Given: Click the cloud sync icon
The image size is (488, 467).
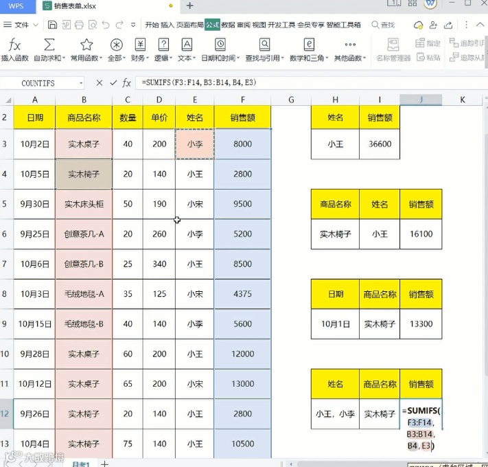Looking at the screenshot, I should pyautogui.click(x=418, y=25).
